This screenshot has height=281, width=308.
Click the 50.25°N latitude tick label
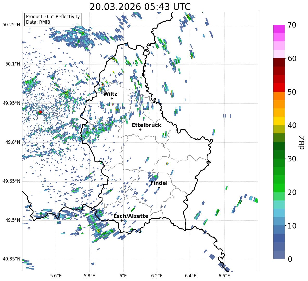click(x=11, y=25)
